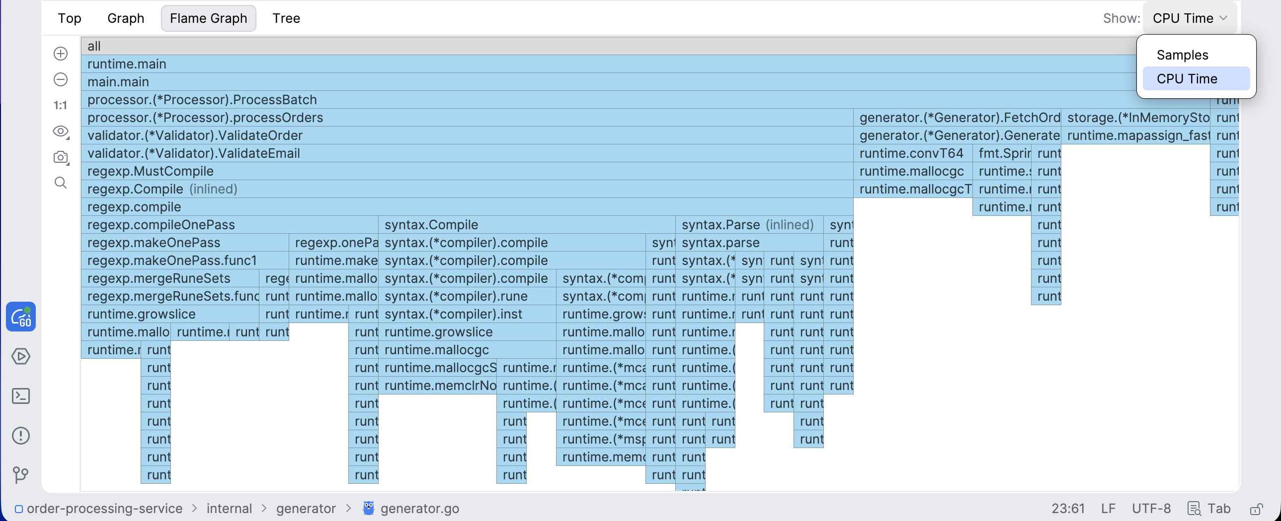This screenshot has height=521, width=1281.
Task: Click the generator.go gopher file icon
Action: (x=369, y=508)
